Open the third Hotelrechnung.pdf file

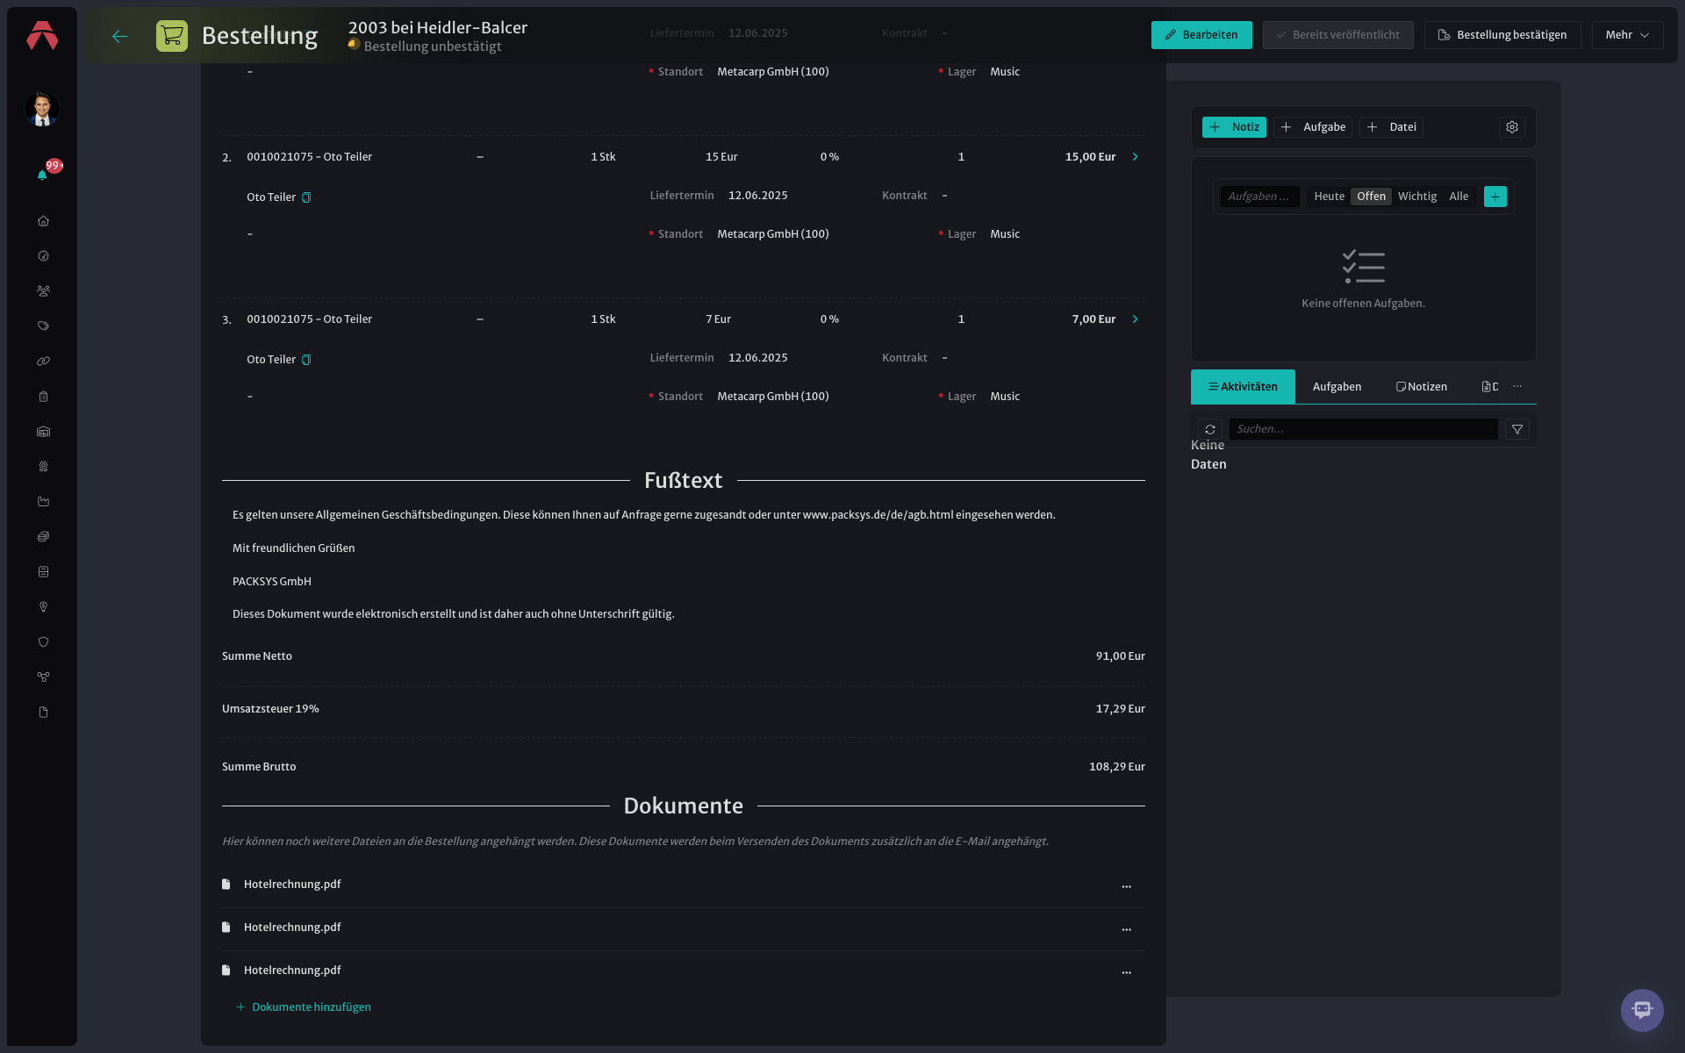(x=292, y=971)
